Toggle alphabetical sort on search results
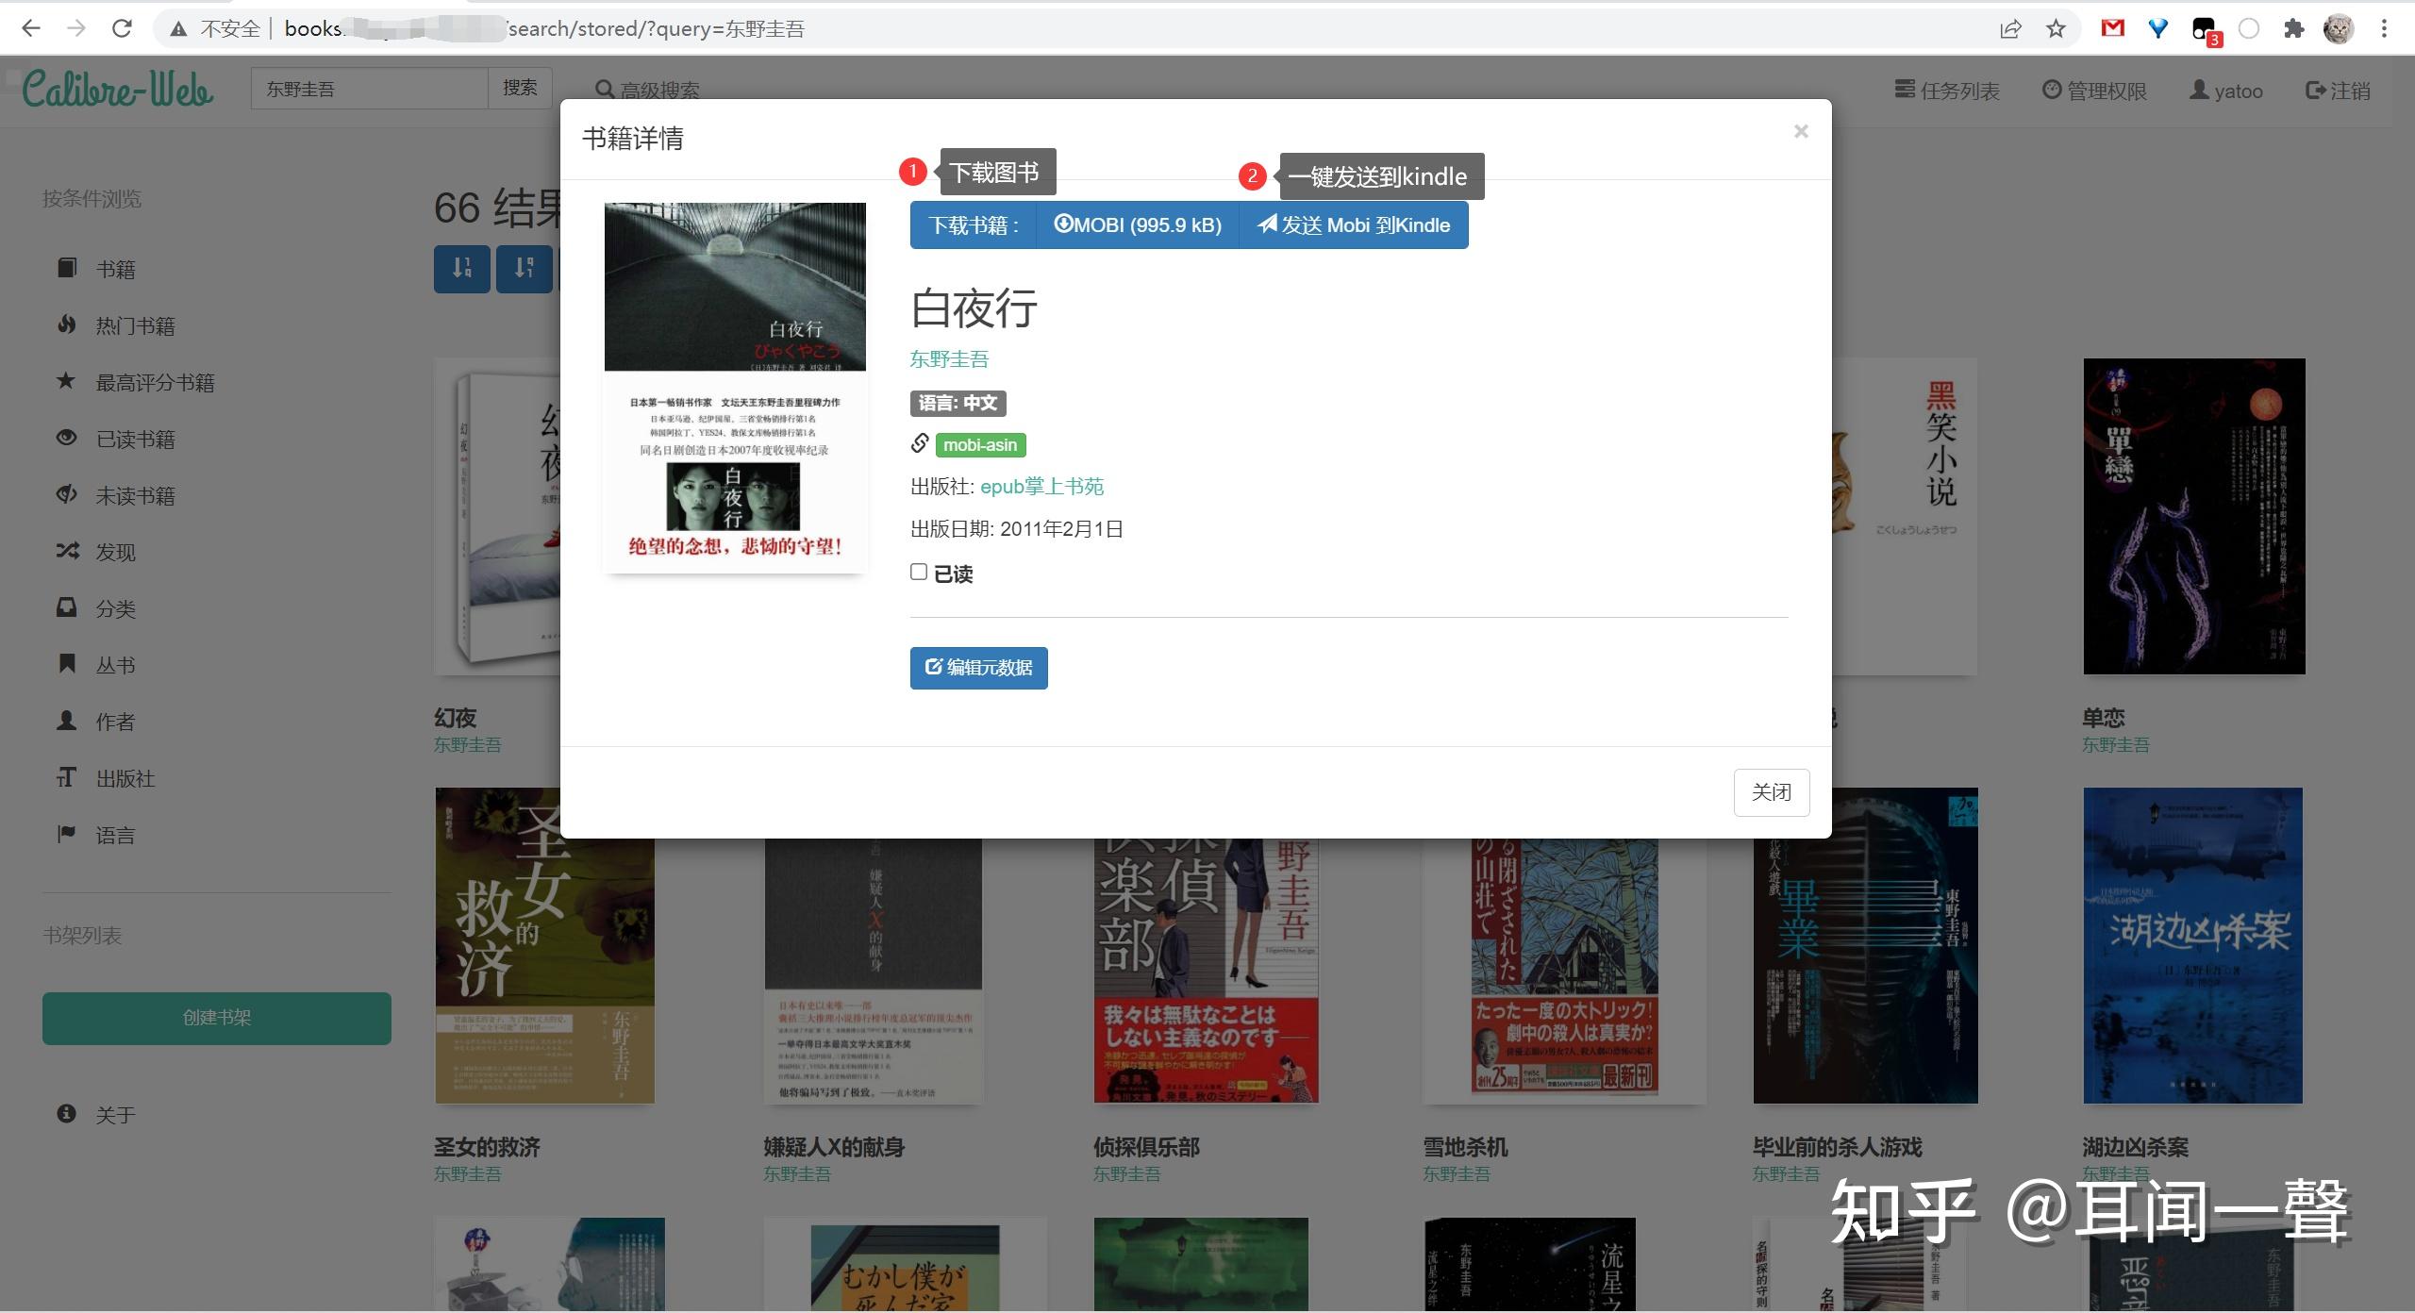 [525, 269]
